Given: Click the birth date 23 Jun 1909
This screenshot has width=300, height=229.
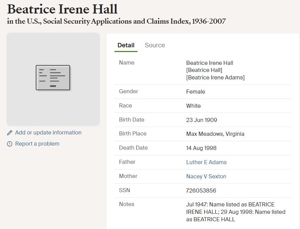Looking at the screenshot, I should 201,120.
